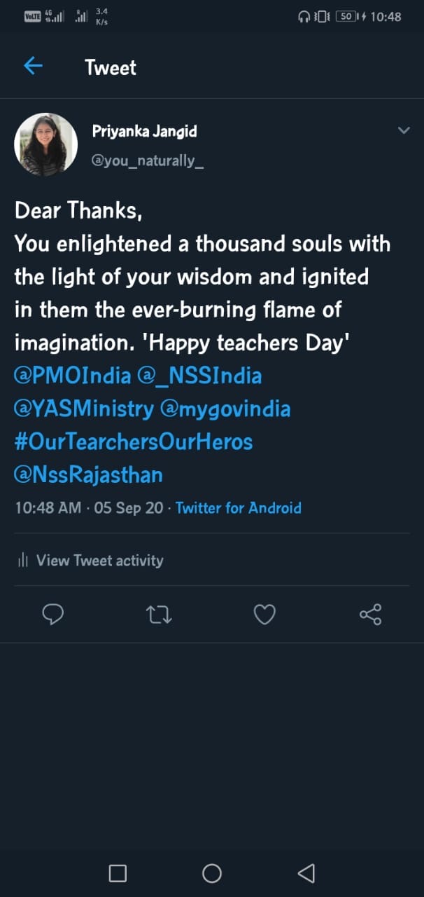Tap the tweet activity bar chart icon
The image size is (424, 897).
click(x=23, y=560)
